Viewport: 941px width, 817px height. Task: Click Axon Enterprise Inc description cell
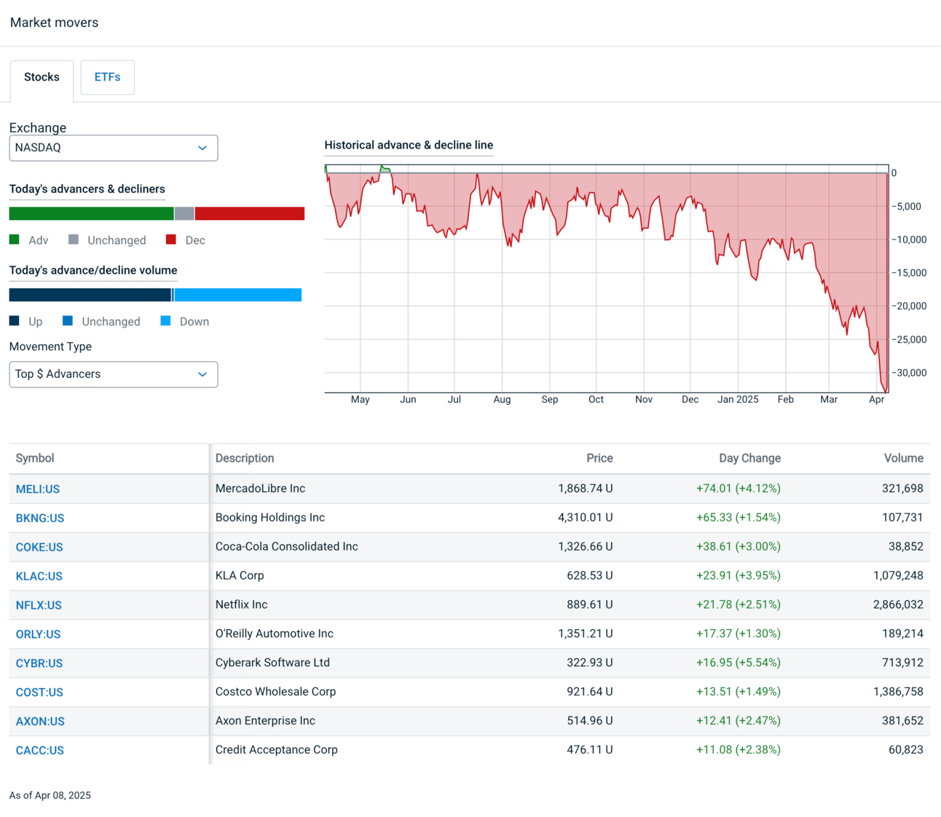tap(265, 721)
